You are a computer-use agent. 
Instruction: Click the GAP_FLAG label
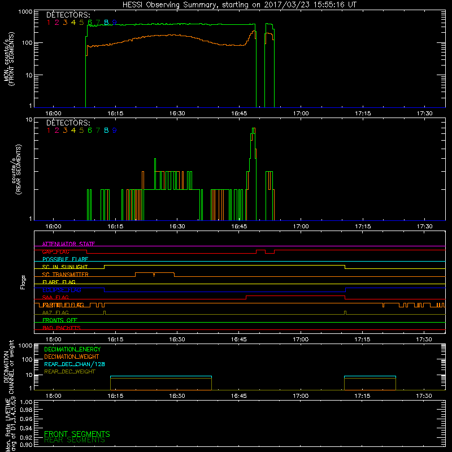[55, 251]
